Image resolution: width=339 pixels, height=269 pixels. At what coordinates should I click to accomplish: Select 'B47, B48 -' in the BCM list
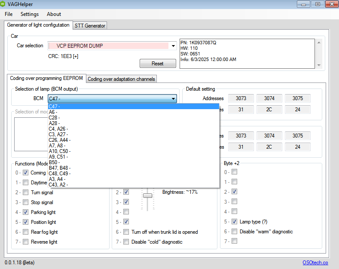(134, 168)
